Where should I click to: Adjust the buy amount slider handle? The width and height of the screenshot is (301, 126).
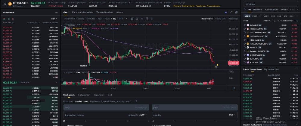(64, 121)
